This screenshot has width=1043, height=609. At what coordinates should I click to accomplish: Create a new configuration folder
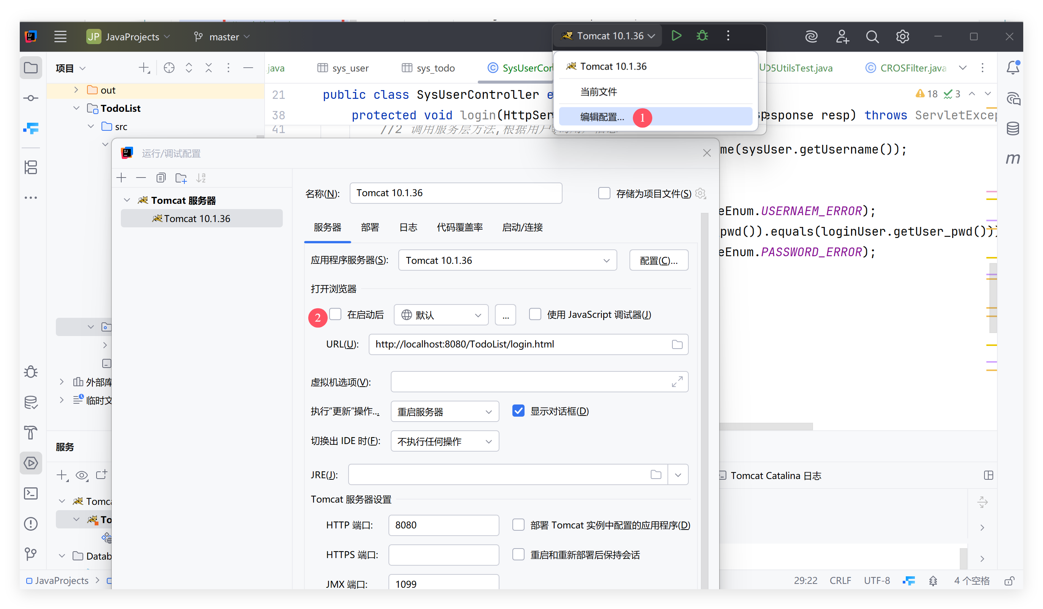click(181, 178)
